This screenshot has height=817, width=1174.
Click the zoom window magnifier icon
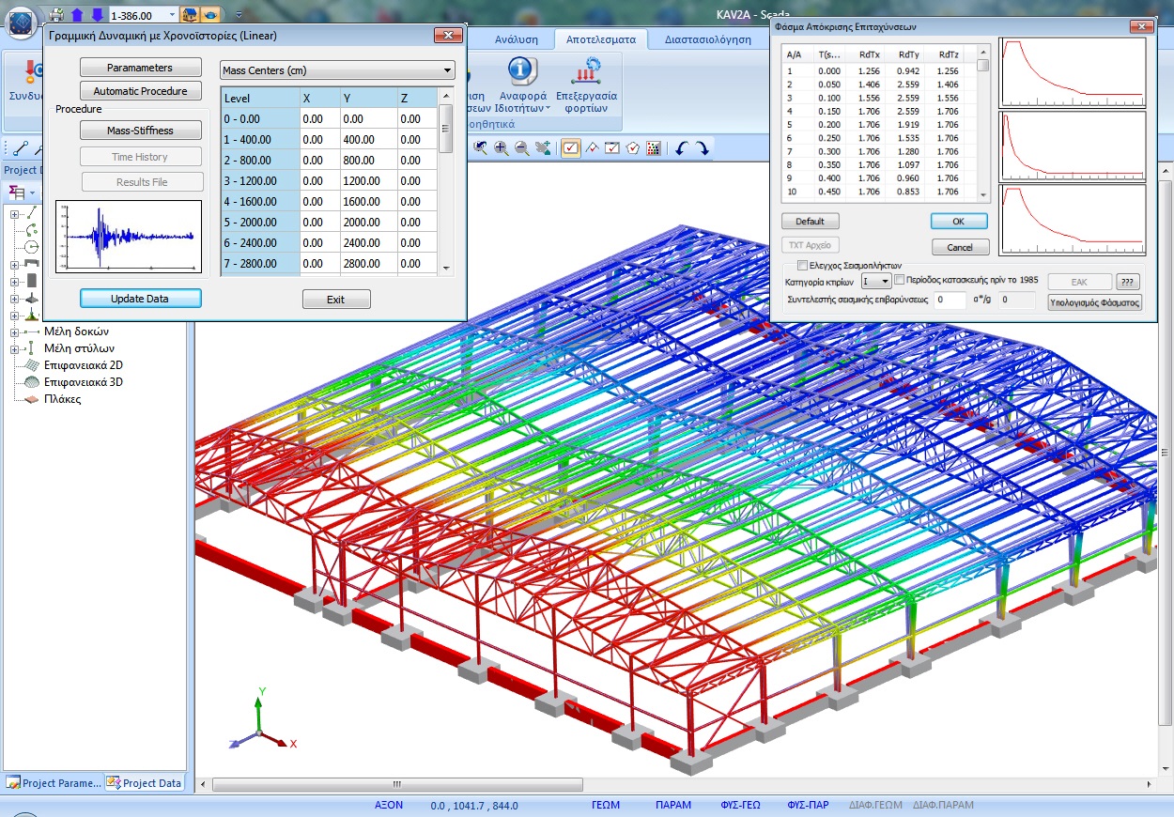[x=481, y=147]
